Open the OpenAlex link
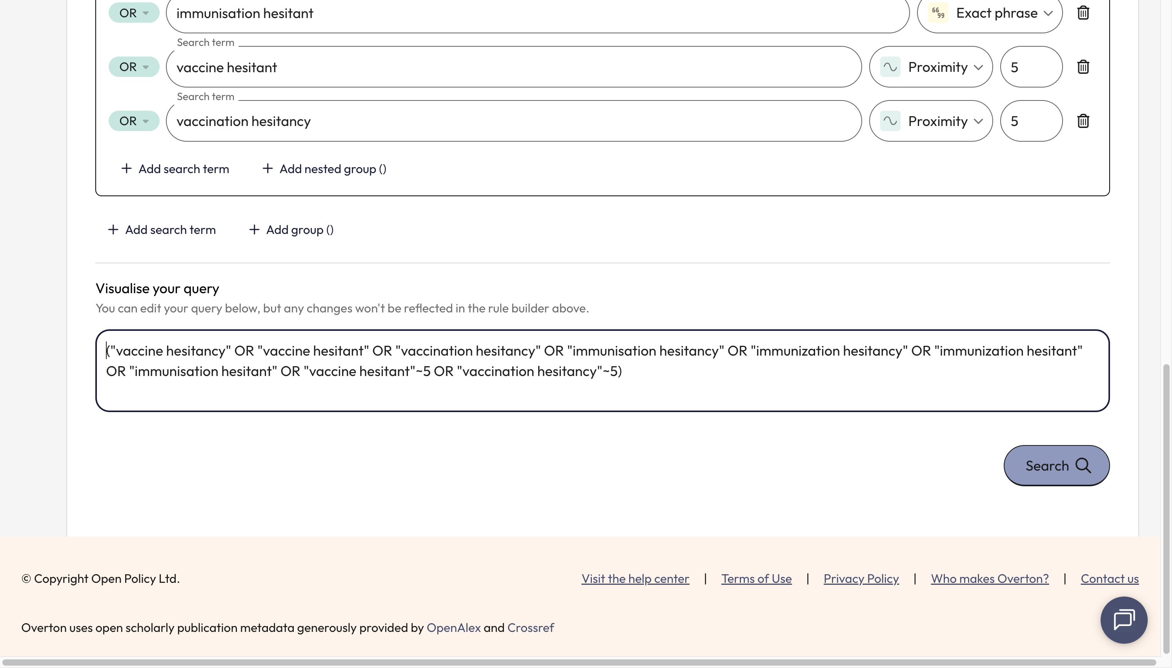The width and height of the screenshot is (1172, 668). [x=453, y=627]
